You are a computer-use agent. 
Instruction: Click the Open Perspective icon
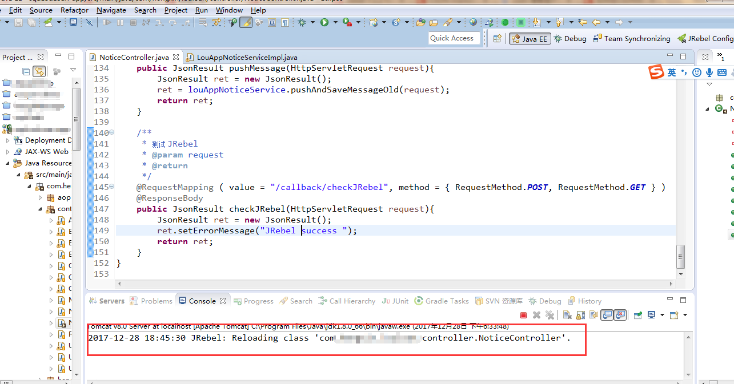[498, 38]
